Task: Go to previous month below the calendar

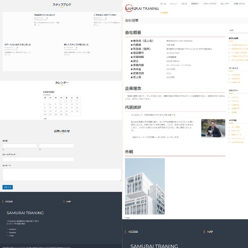Action: pos(45,119)
